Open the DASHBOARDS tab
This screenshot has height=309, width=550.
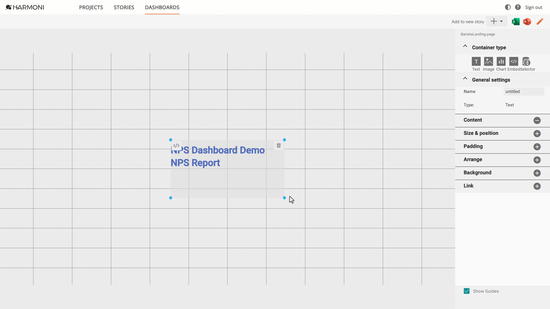162,7
